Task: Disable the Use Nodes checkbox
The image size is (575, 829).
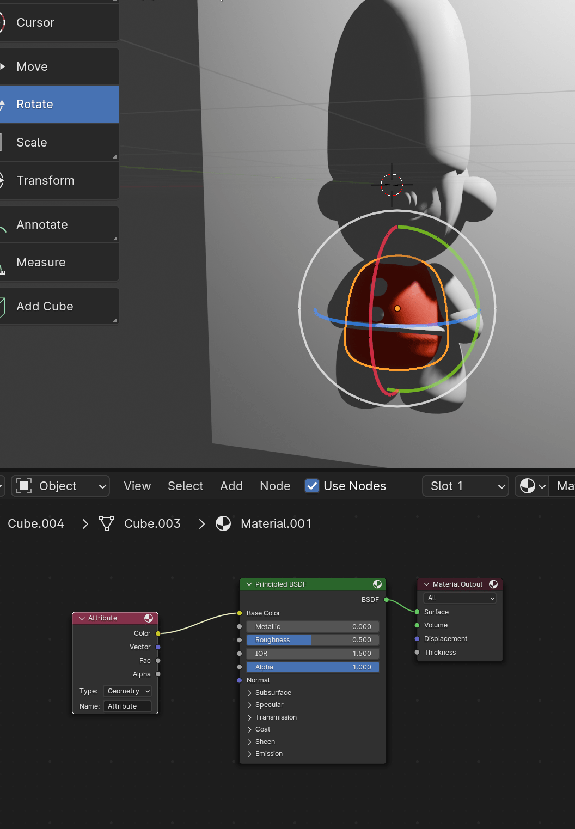Action: (x=311, y=486)
